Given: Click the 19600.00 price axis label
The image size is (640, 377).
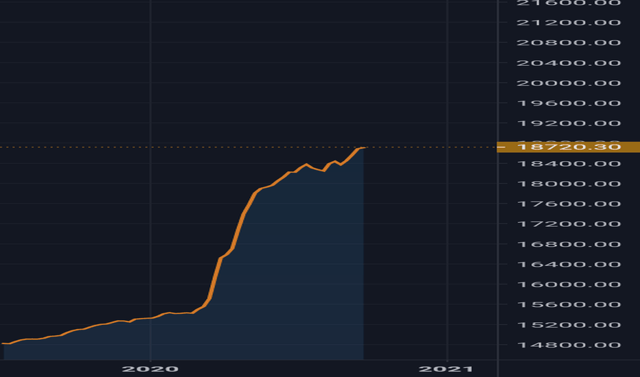Looking at the screenshot, I should [x=569, y=103].
